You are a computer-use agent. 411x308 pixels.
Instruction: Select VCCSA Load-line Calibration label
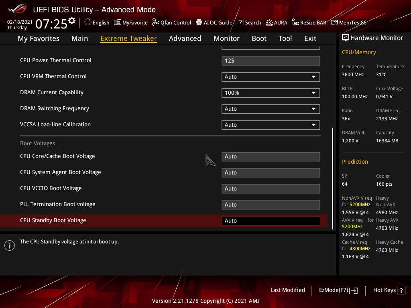[55, 124]
